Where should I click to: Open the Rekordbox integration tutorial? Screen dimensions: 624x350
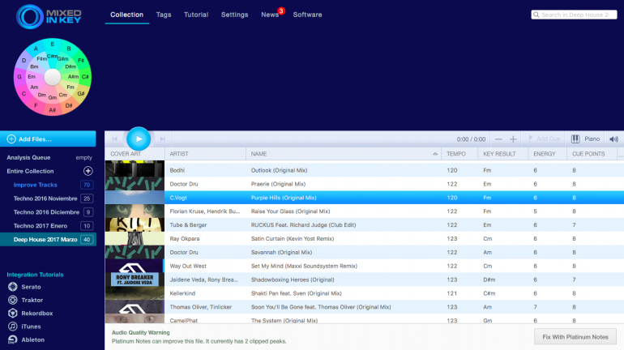(30, 313)
